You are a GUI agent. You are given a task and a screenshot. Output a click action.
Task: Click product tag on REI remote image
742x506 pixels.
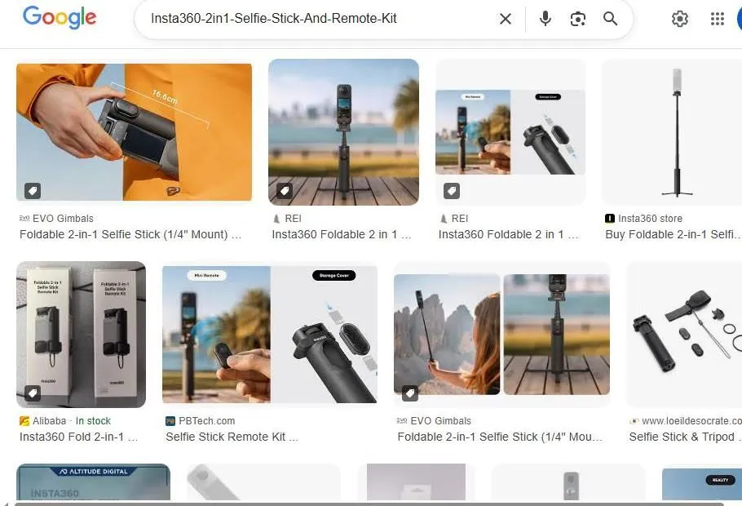click(452, 191)
